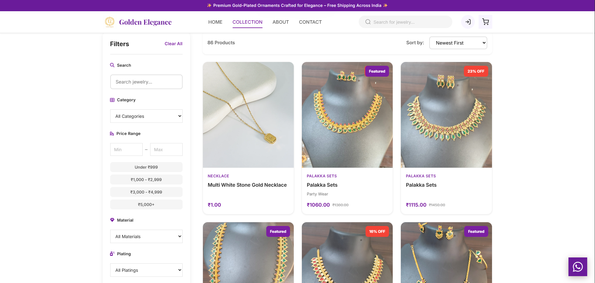Viewport: 595px width, 283px height.
Task: Select the Under ₹999 price filter
Action: 146,167
